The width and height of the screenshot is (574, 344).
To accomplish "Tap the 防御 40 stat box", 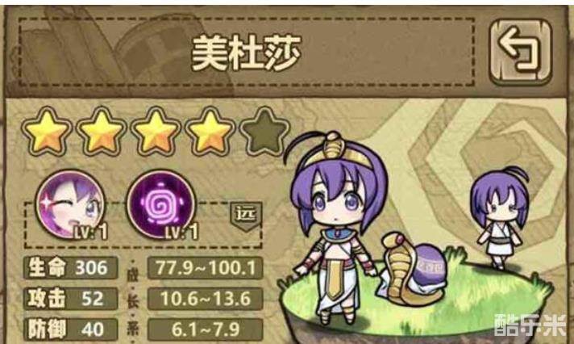I will coord(71,329).
